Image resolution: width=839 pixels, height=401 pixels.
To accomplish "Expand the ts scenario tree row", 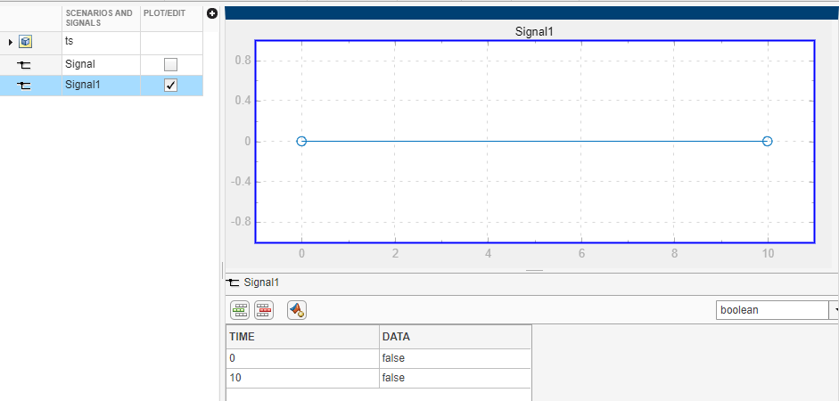I will [x=11, y=42].
